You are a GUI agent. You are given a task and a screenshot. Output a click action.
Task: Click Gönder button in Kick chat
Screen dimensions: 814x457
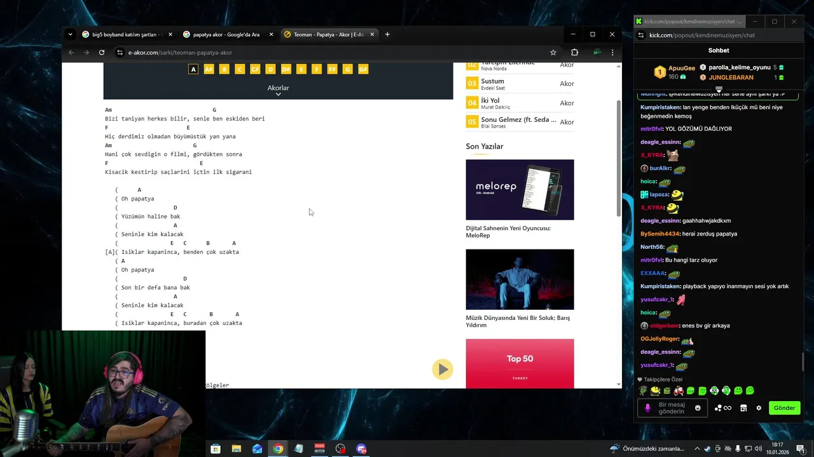pos(784,408)
